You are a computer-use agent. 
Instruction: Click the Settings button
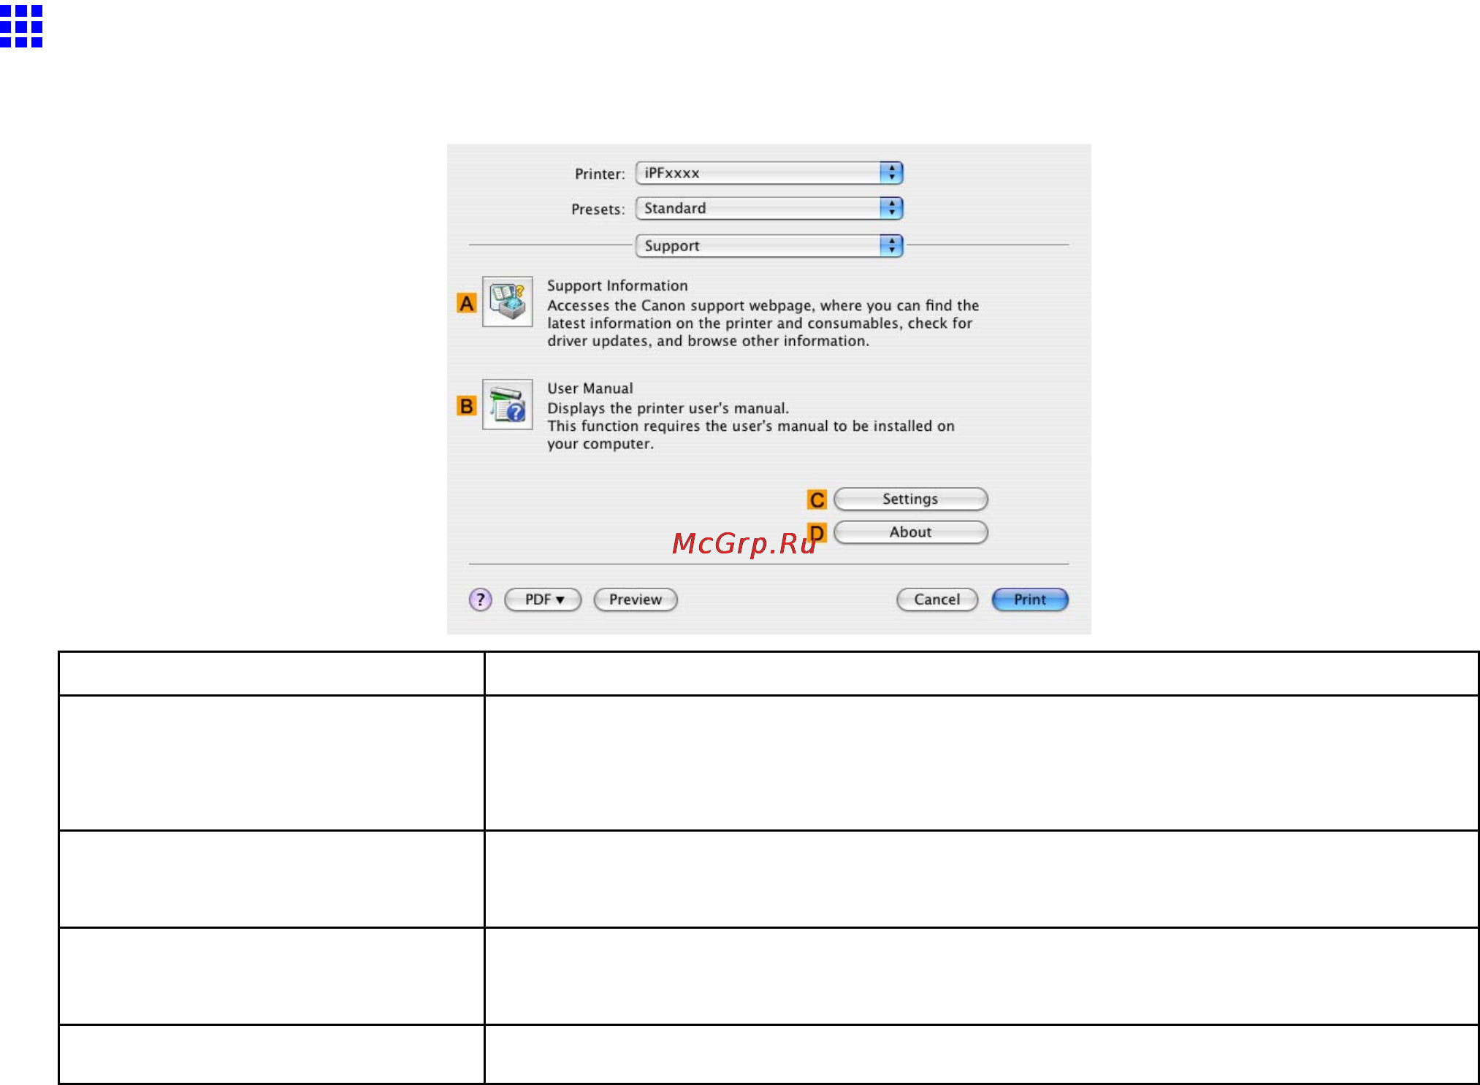[911, 499]
